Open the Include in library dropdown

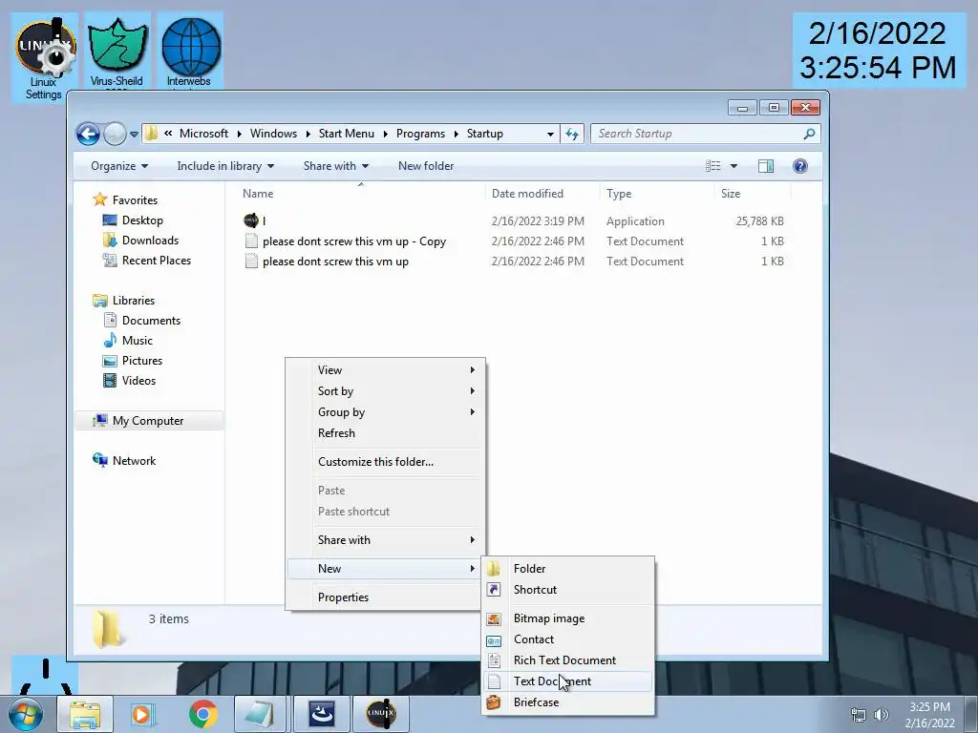[225, 166]
